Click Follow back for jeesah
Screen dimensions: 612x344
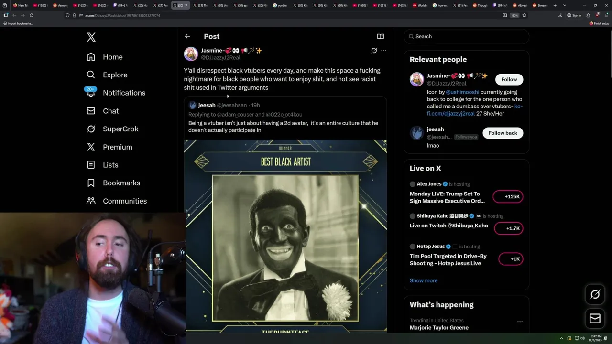point(503,133)
